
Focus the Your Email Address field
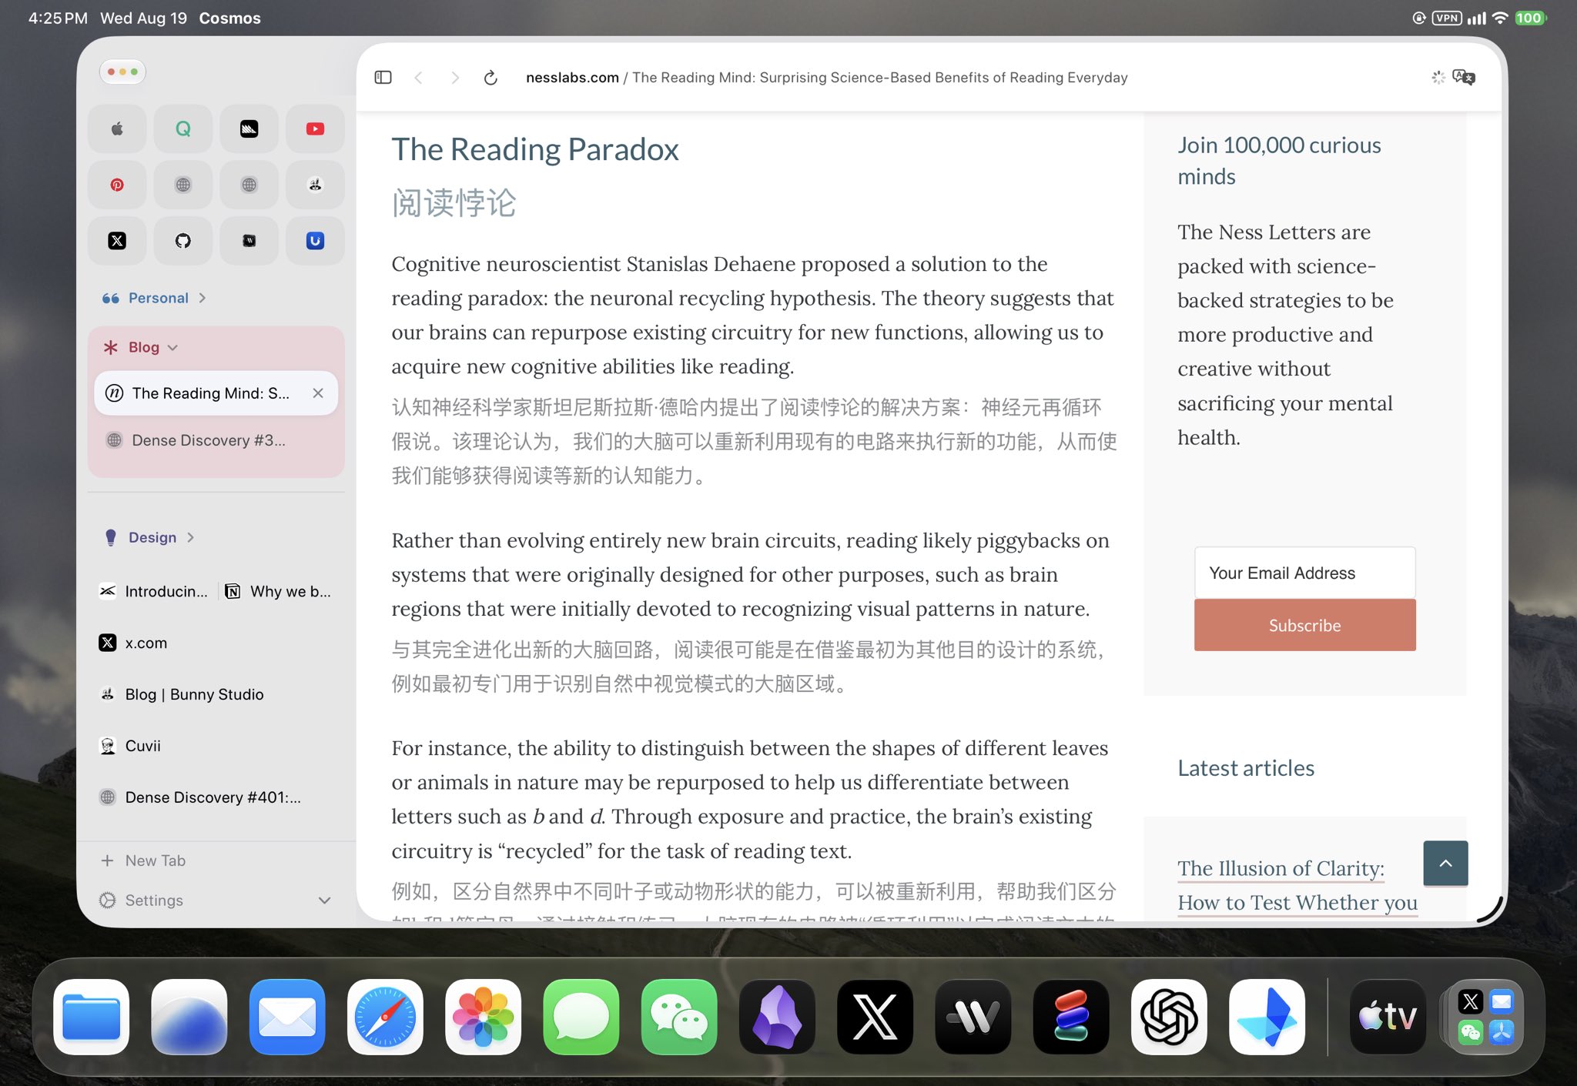[x=1304, y=573]
